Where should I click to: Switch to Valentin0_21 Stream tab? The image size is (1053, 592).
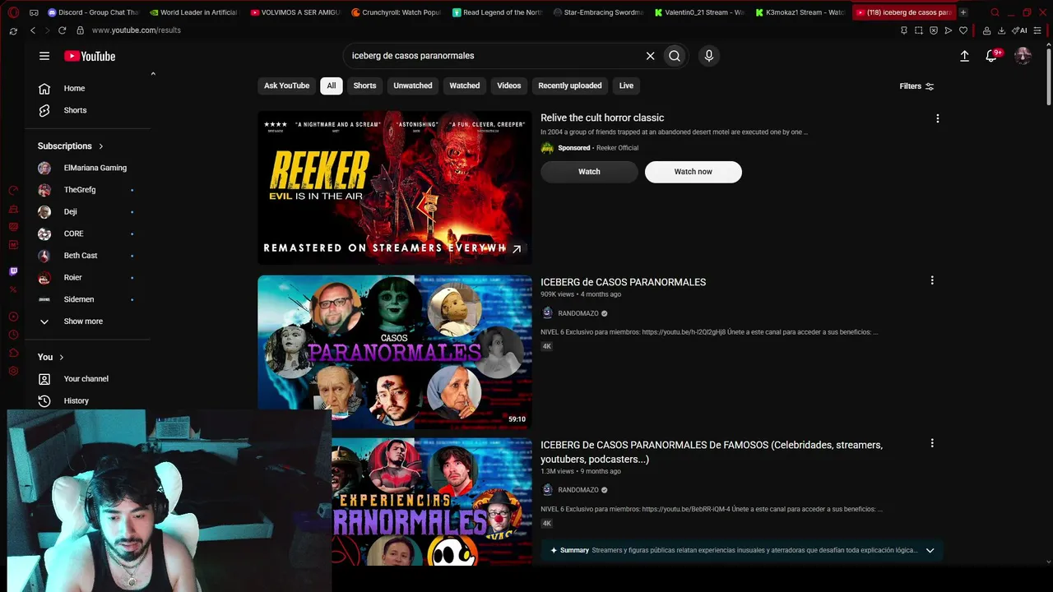(x=699, y=12)
